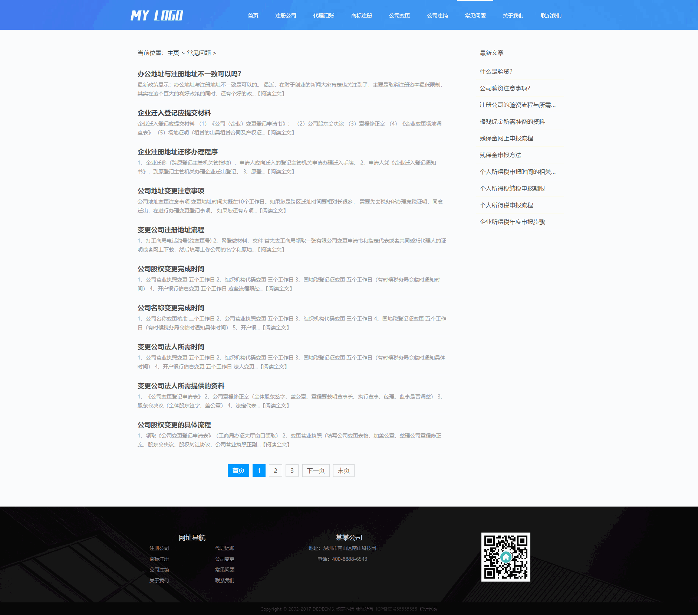Open article 企业迁入登记应提交材料
Screen dimensions: 698x615
pyautogui.click(x=174, y=113)
